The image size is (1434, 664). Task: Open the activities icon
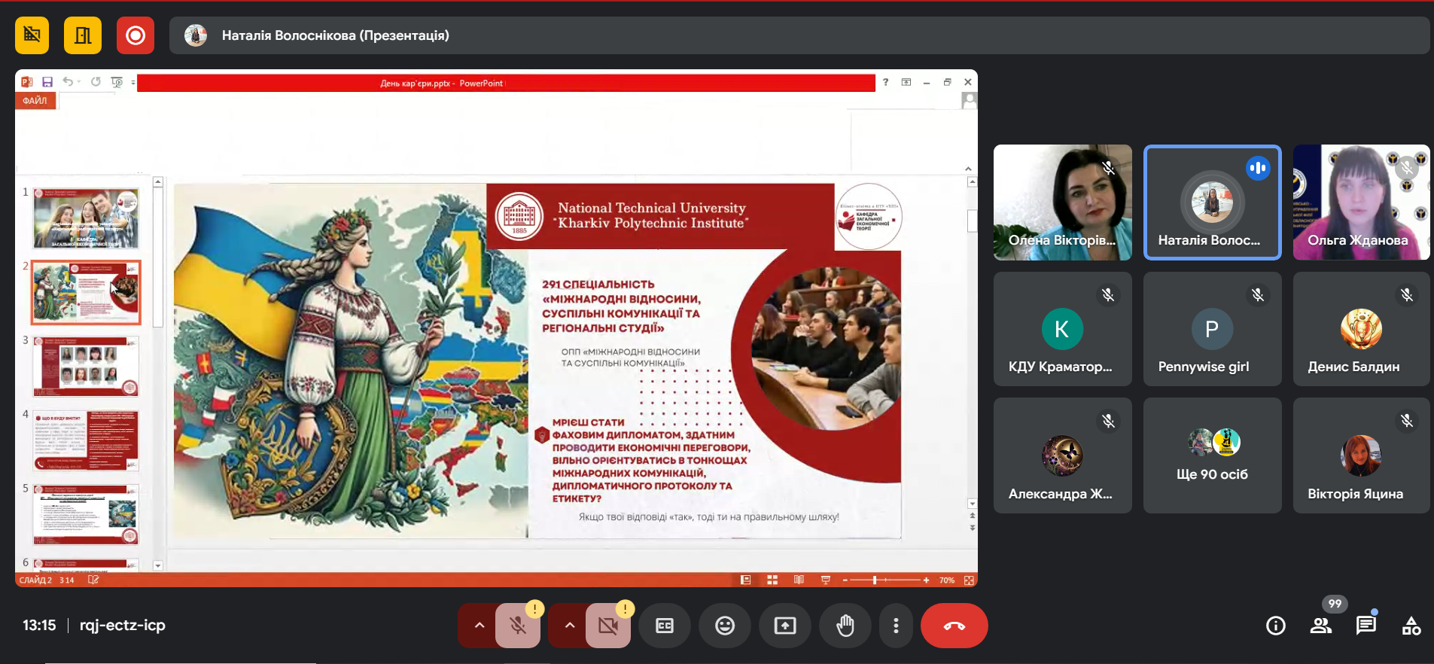click(x=1411, y=626)
